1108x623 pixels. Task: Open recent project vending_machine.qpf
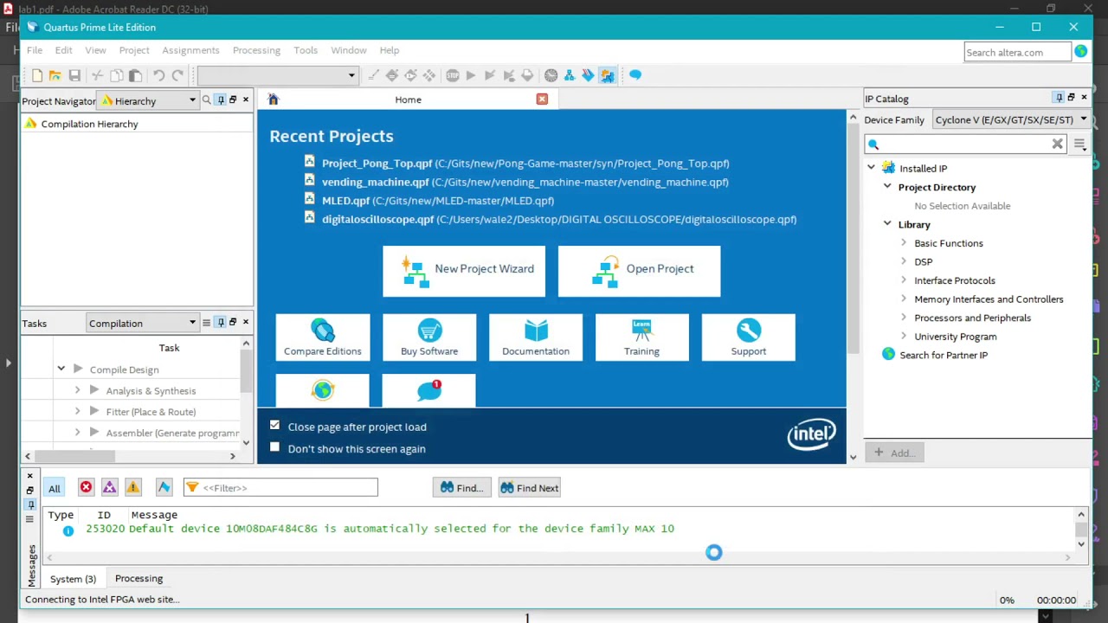coord(525,183)
